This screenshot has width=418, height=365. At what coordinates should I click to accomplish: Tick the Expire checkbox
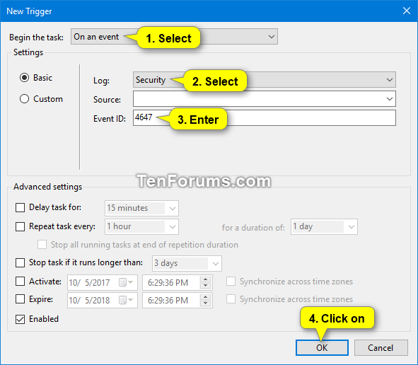pyautogui.click(x=20, y=299)
